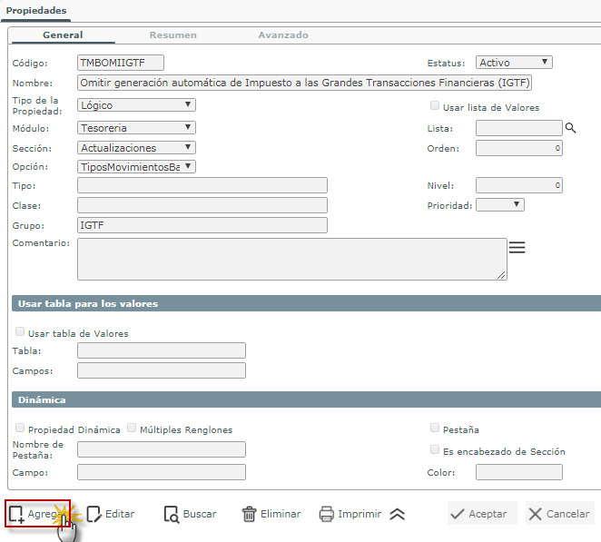Toggle Usar tabla de Valores checkbox

(x=20, y=332)
